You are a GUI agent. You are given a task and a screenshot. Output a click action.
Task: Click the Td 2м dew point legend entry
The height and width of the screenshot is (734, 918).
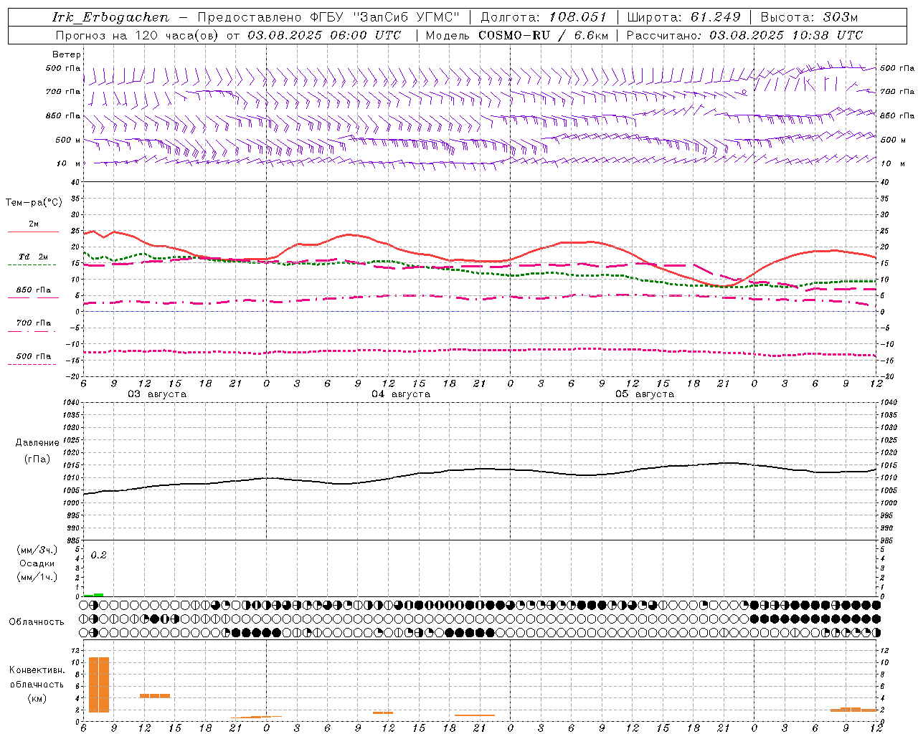[33, 257]
